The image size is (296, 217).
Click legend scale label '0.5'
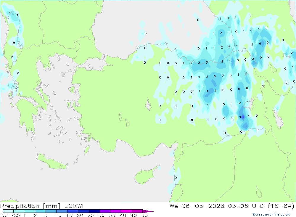pyautogui.click(x=16, y=215)
